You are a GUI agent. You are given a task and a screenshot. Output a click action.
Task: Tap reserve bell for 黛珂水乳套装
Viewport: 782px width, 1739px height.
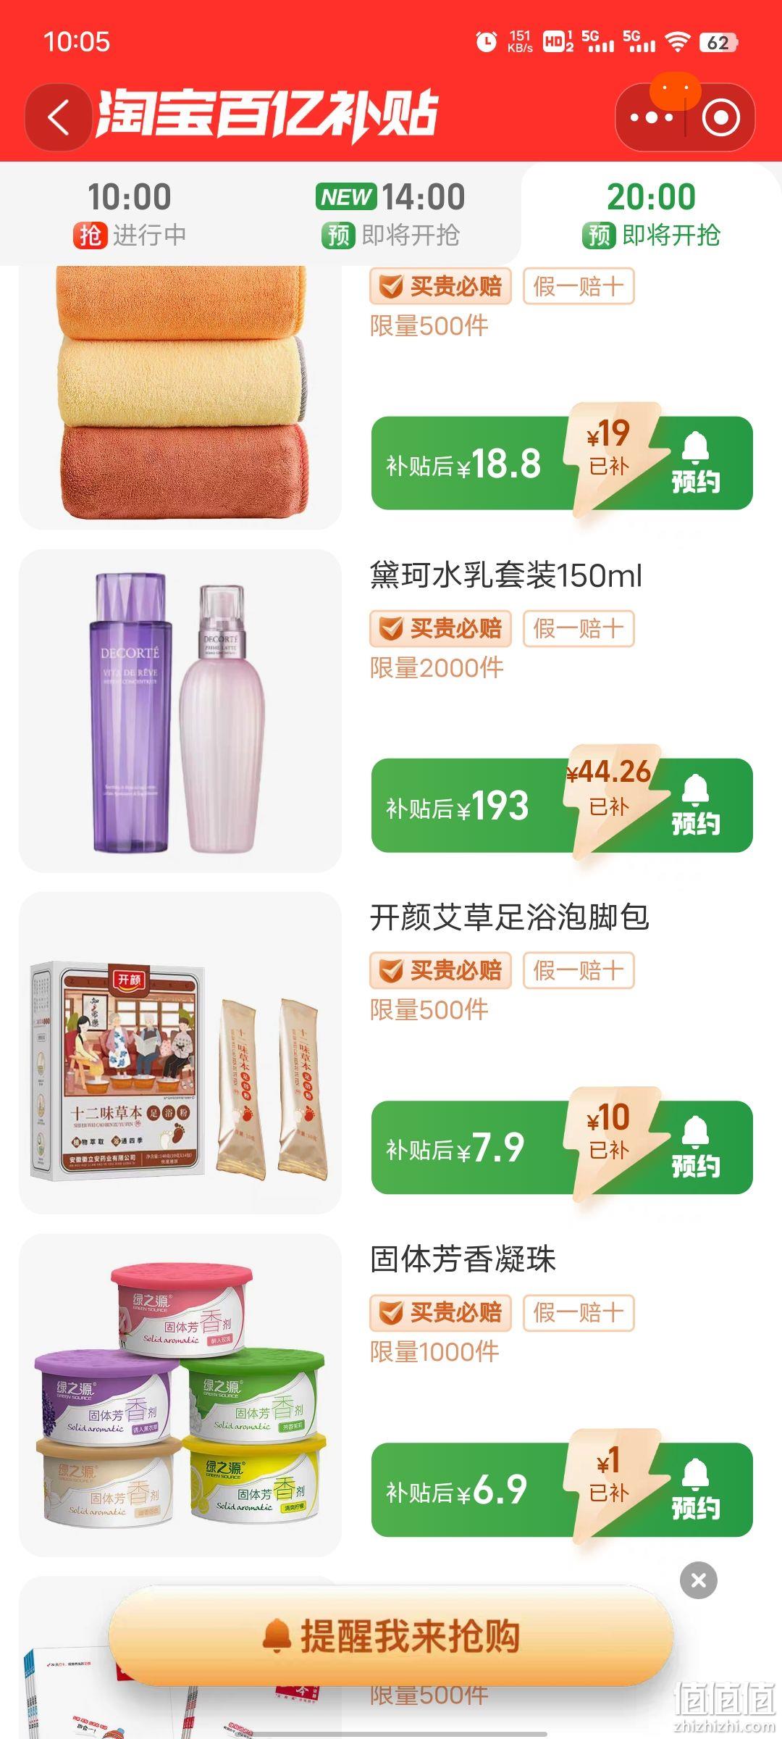695,805
